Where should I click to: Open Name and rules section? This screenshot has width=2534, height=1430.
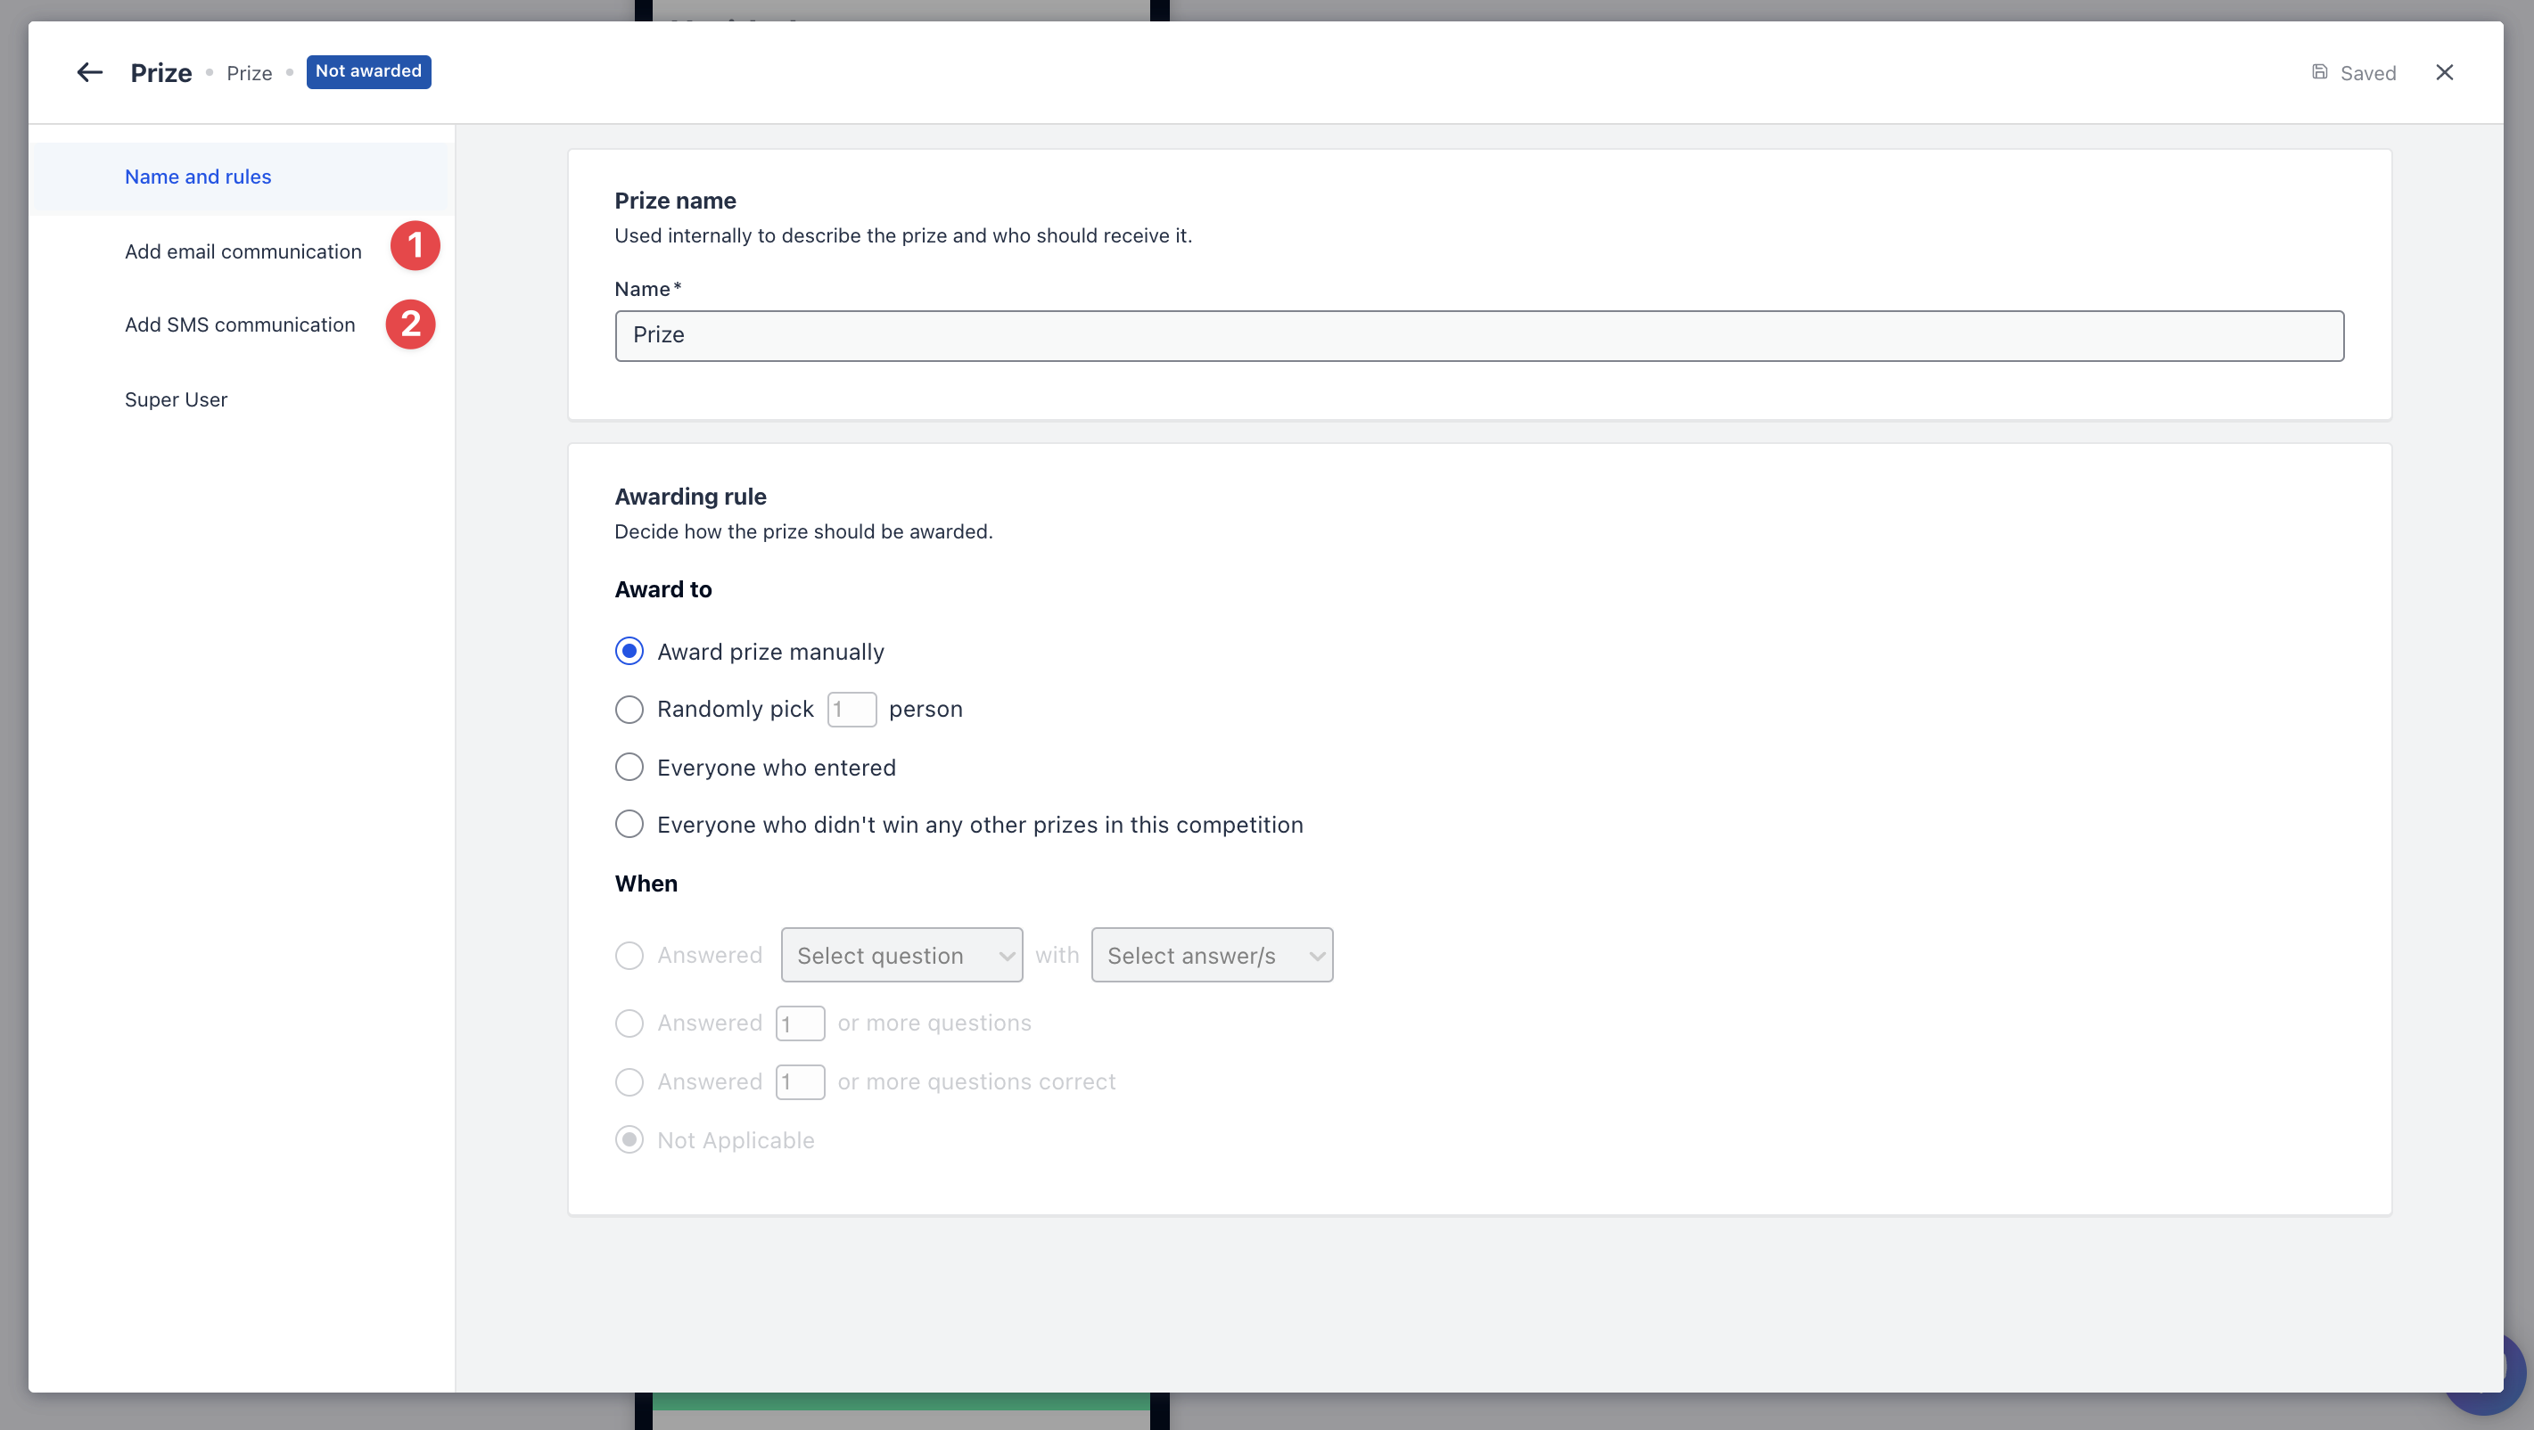tap(198, 177)
